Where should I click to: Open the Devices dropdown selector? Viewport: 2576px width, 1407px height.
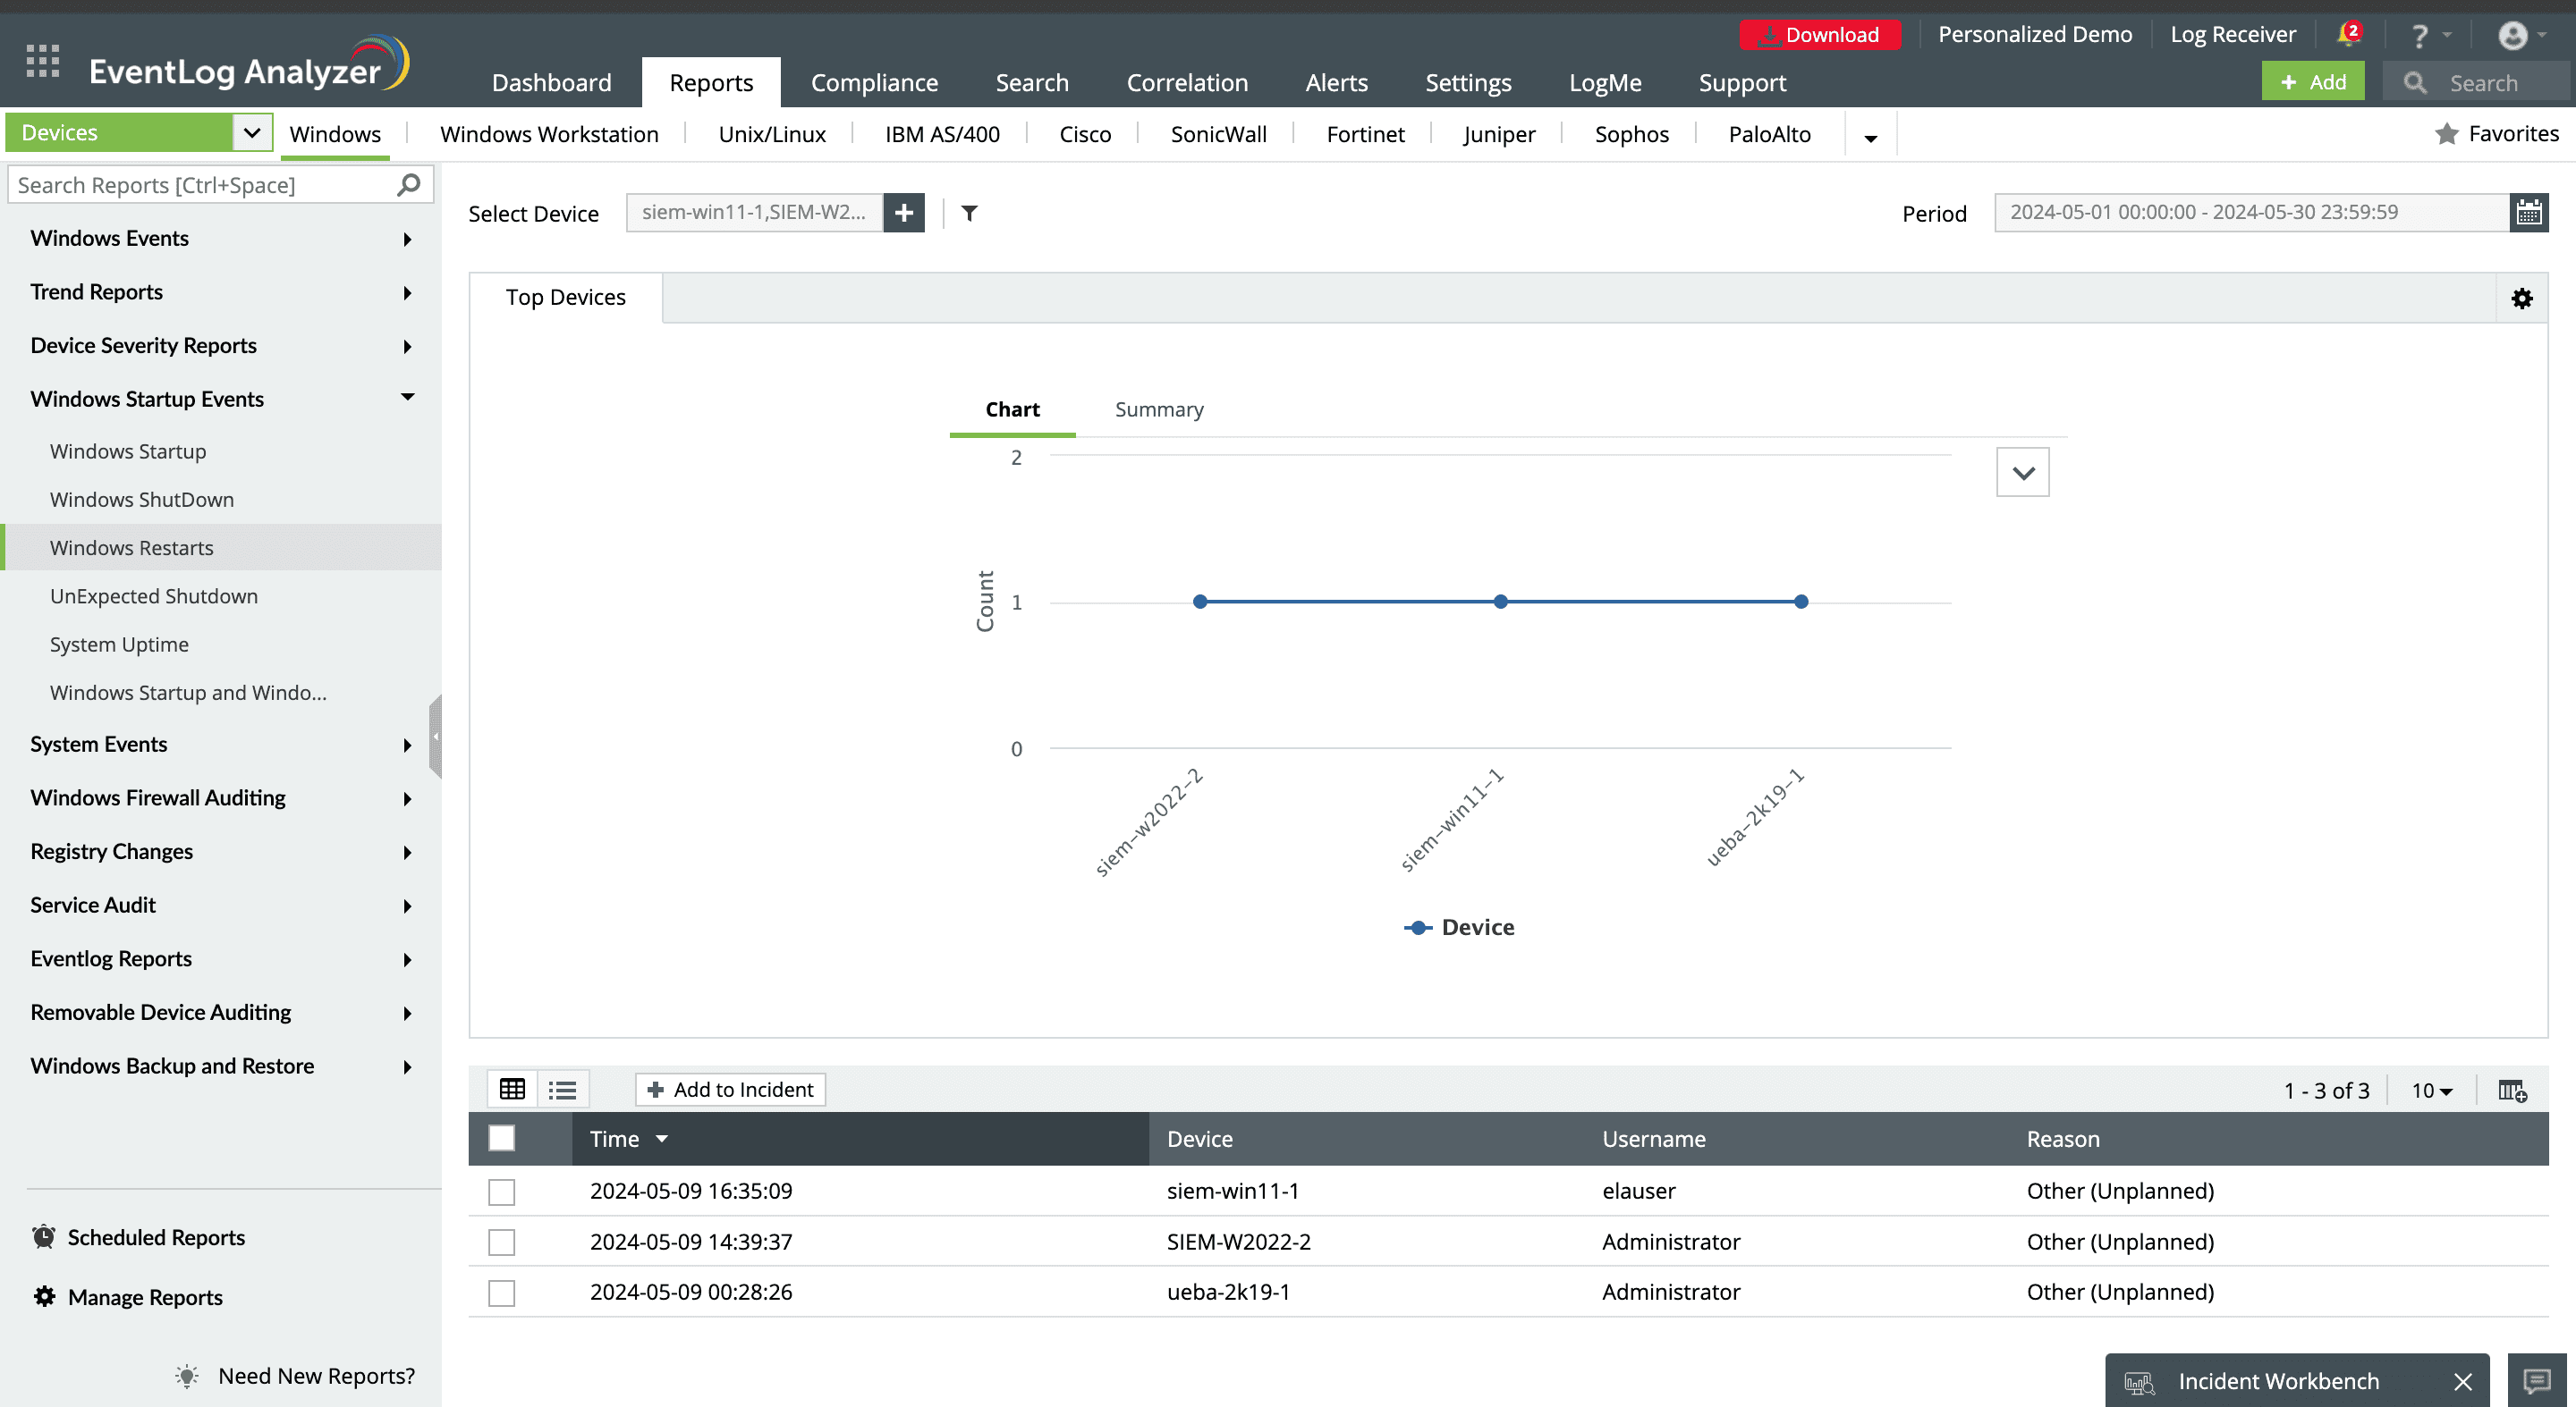pos(252,133)
